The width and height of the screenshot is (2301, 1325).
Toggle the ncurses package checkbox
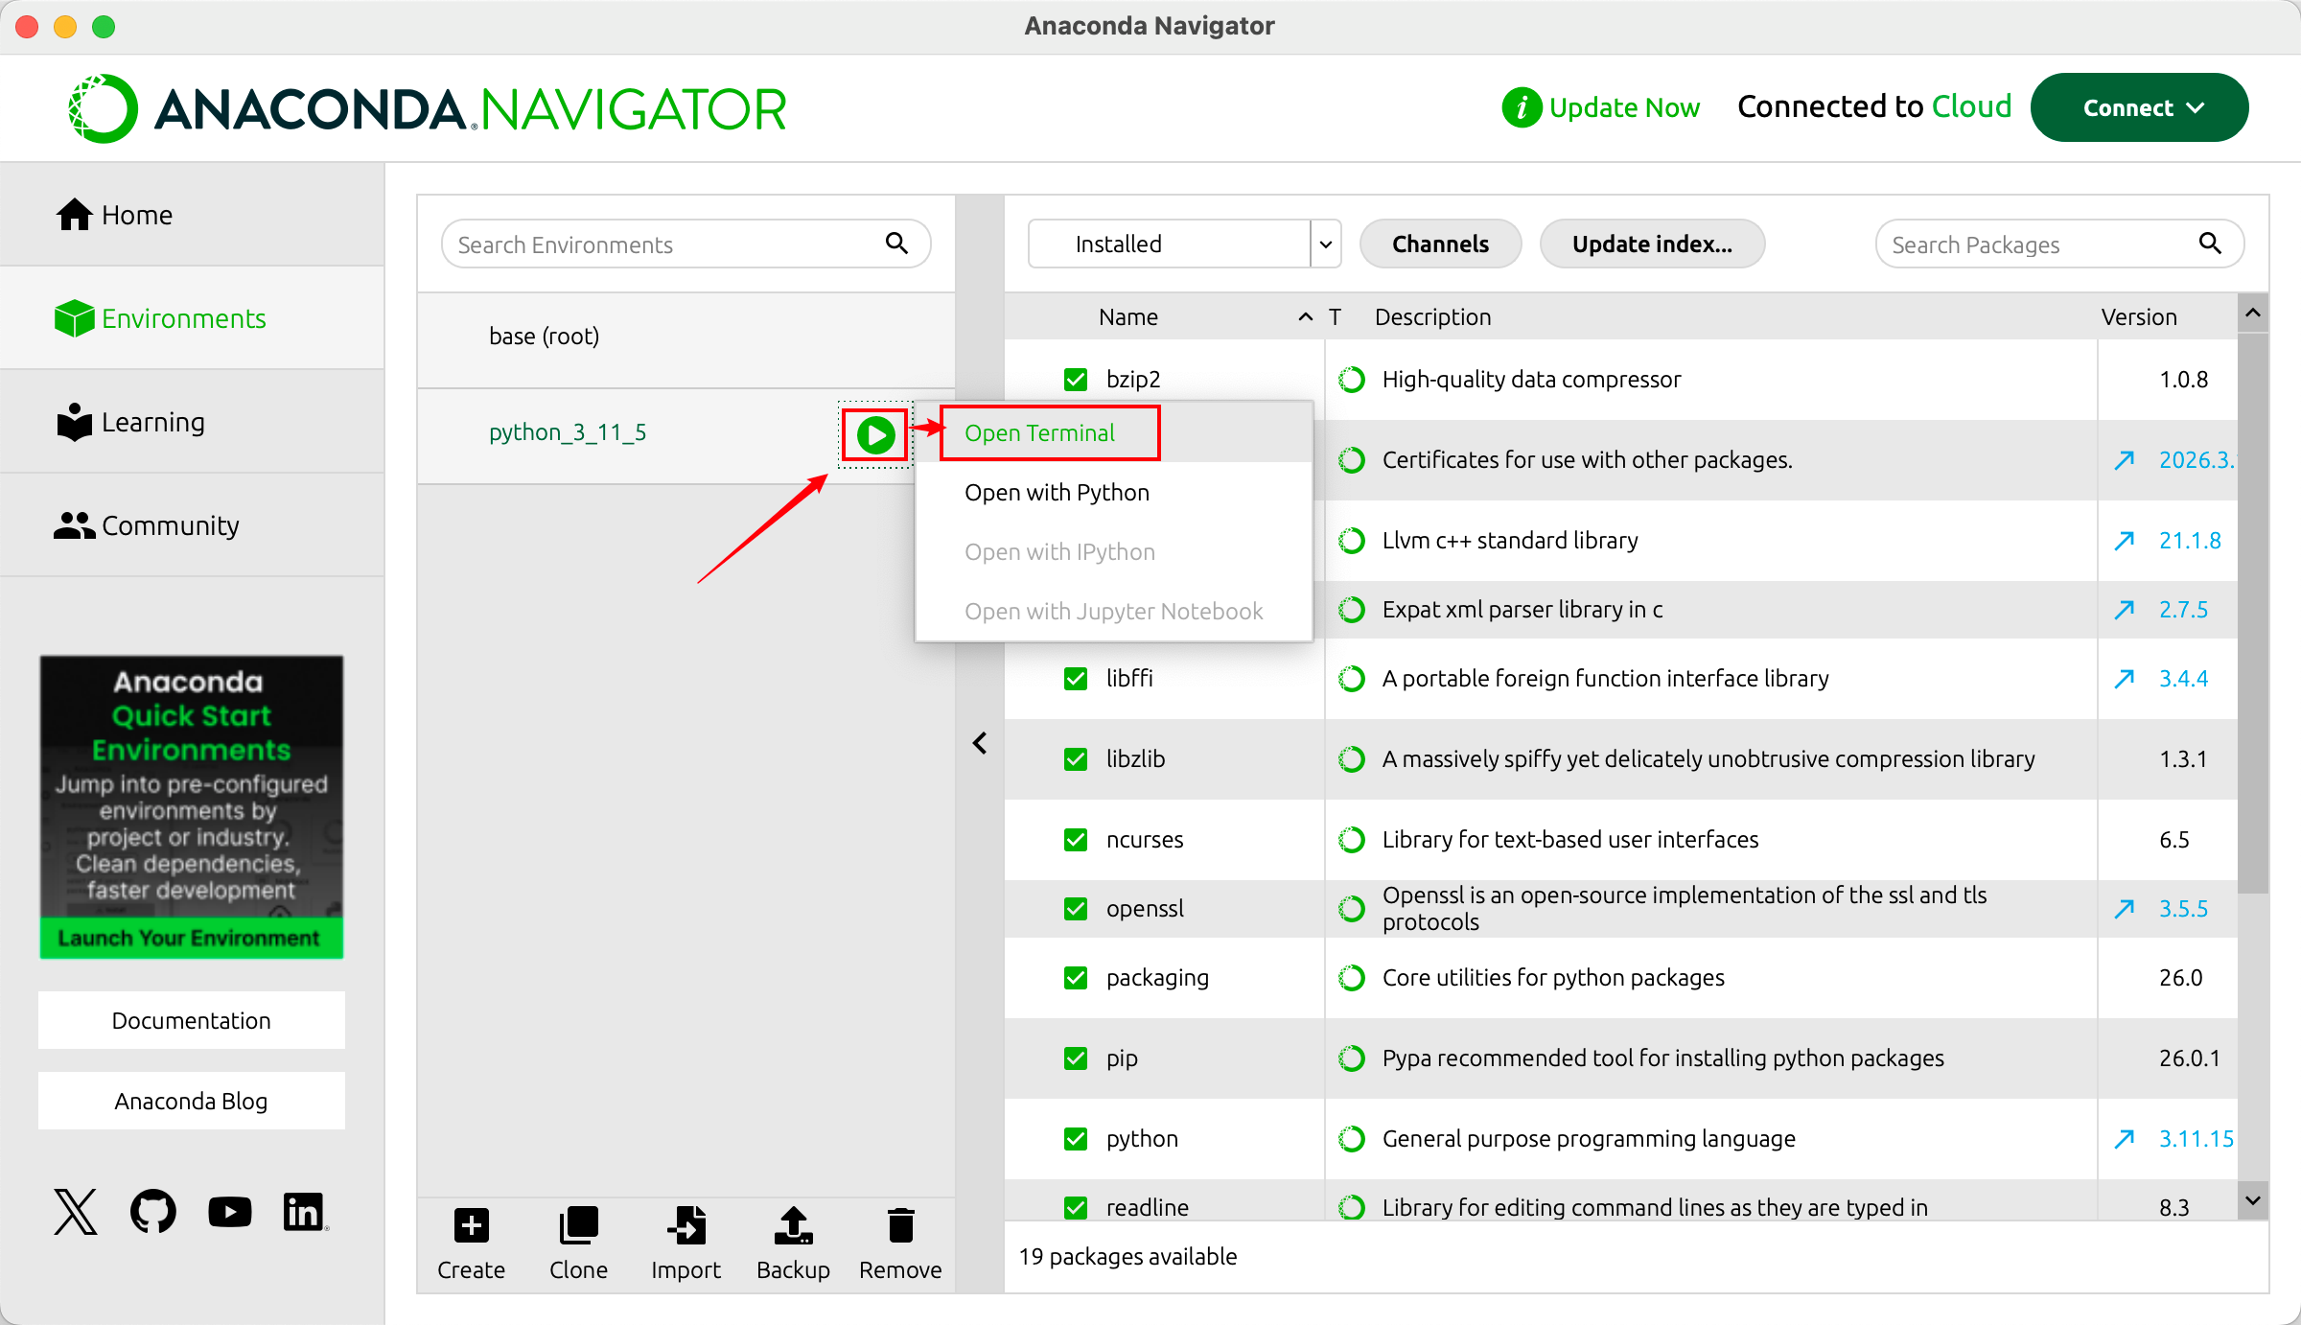coord(1076,840)
